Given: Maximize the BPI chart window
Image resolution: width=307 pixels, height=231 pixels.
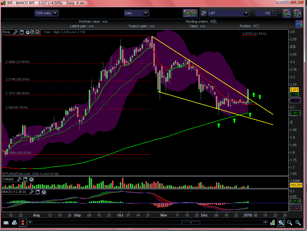Looking at the screenshot, I should [x=287, y=2].
